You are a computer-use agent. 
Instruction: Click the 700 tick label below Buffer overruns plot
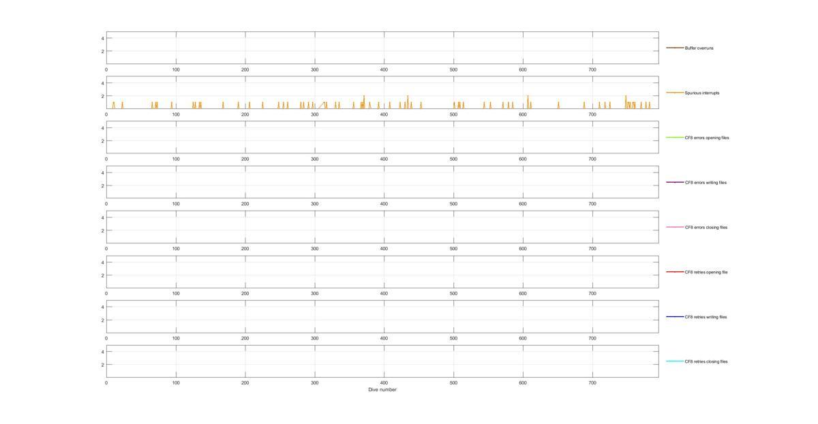tap(592, 70)
